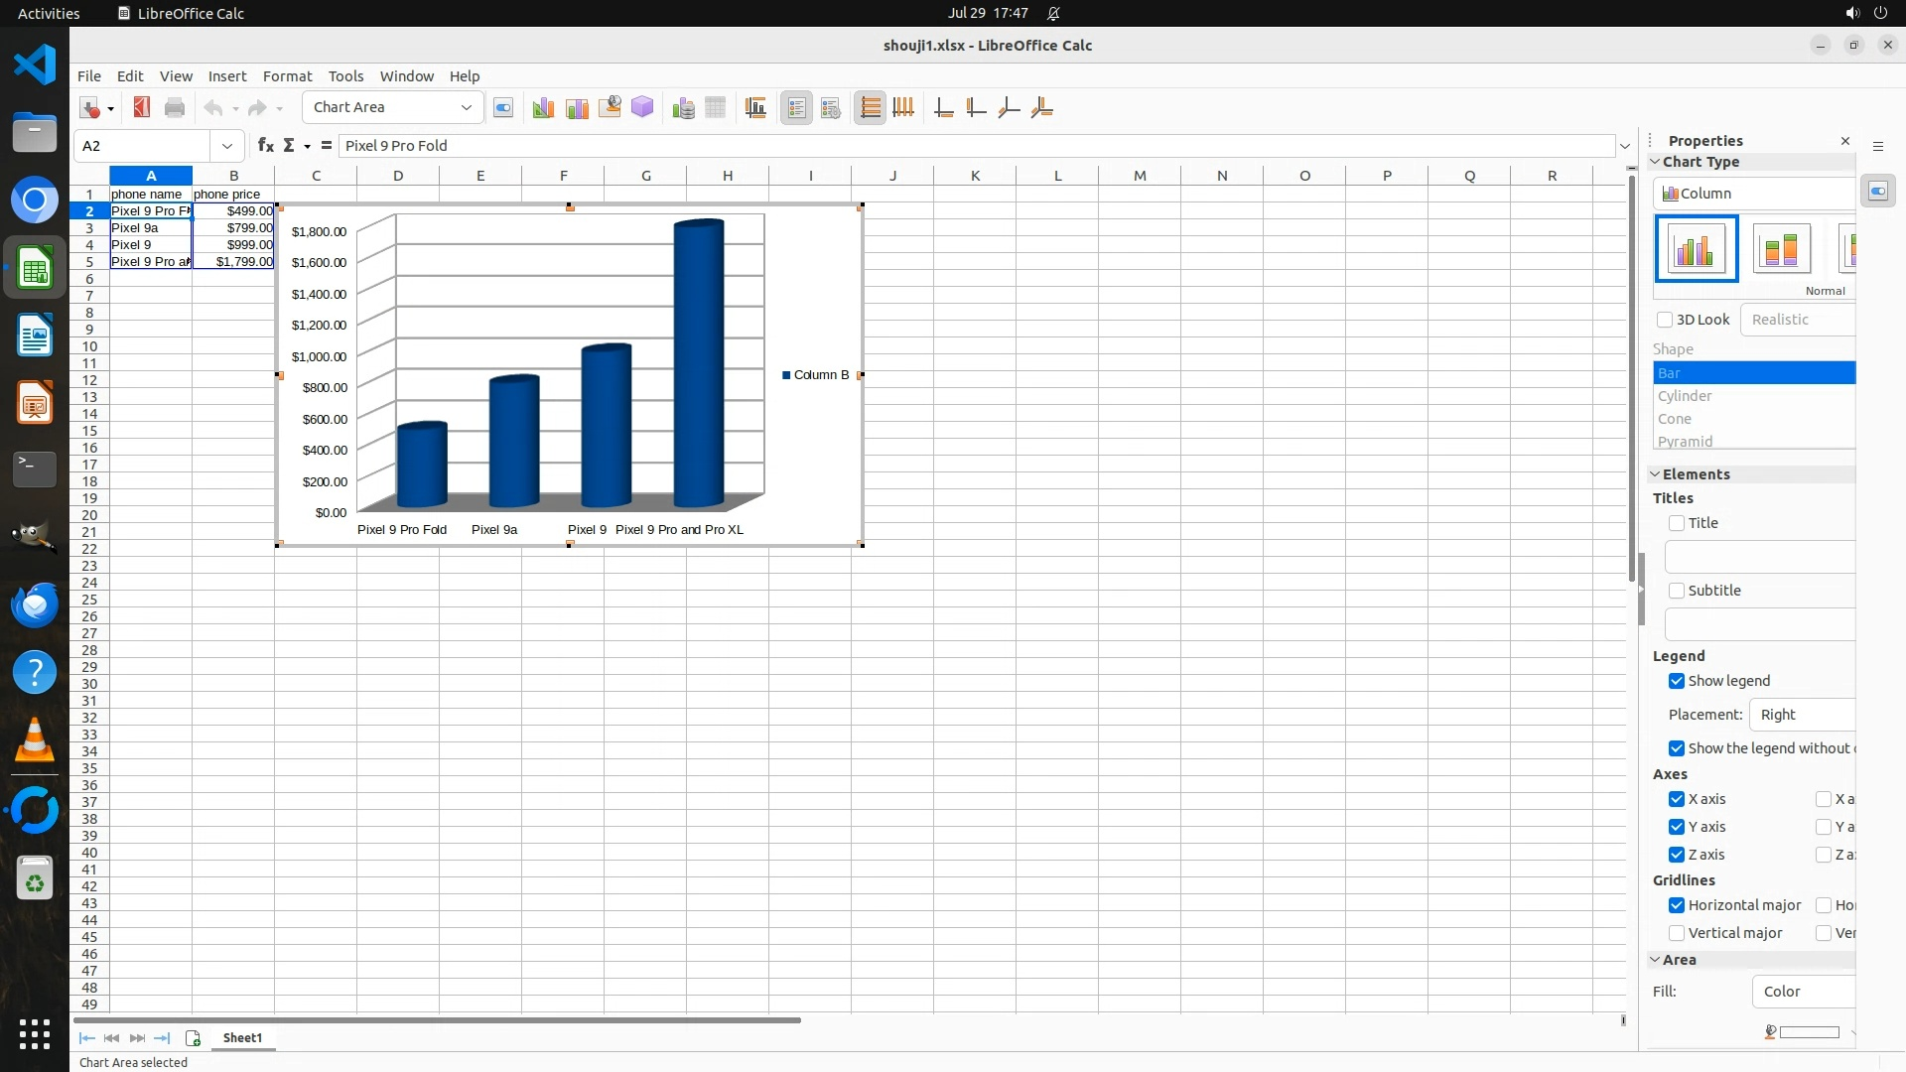
Task: Open Data Ranges toolbar icon
Action: (x=683, y=108)
